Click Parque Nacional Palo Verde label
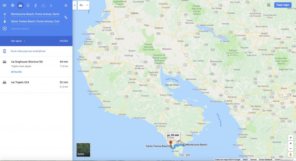 coord(148,47)
